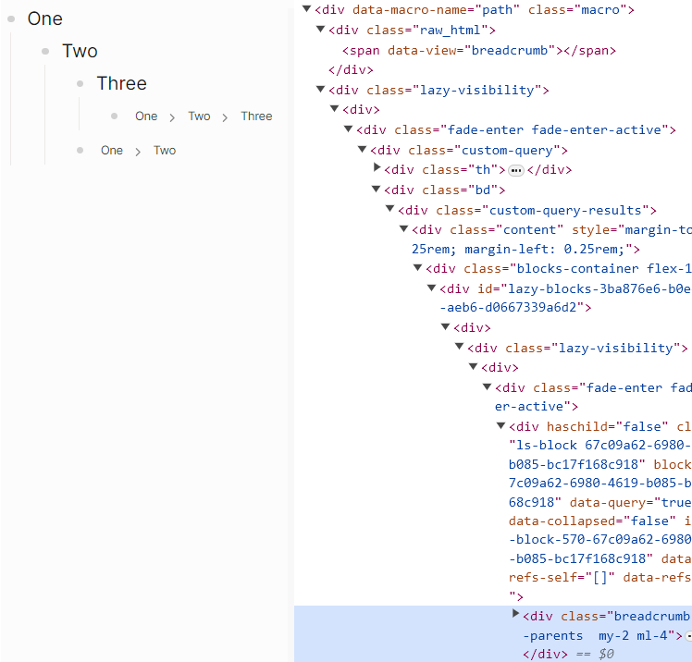
Task: Follow One link in two-item breadcrumb
Action: click(112, 151)
